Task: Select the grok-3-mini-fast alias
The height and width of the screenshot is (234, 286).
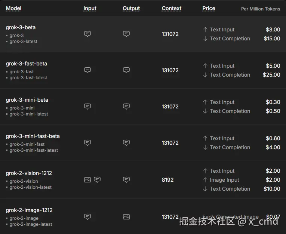Action: pos(27,144)
